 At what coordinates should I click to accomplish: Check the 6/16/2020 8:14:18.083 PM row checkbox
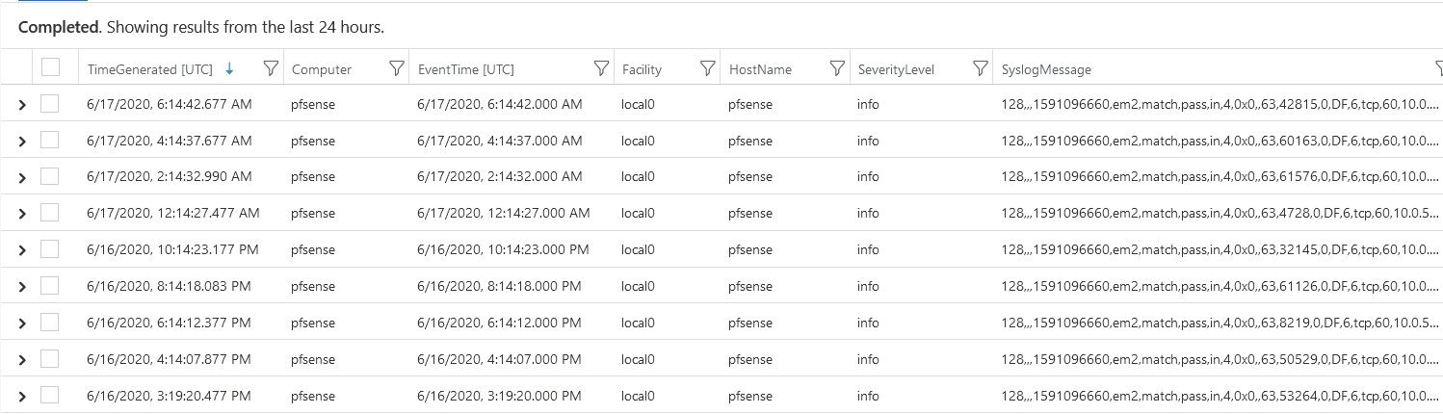pyautogui.click(x=50, y=286)
